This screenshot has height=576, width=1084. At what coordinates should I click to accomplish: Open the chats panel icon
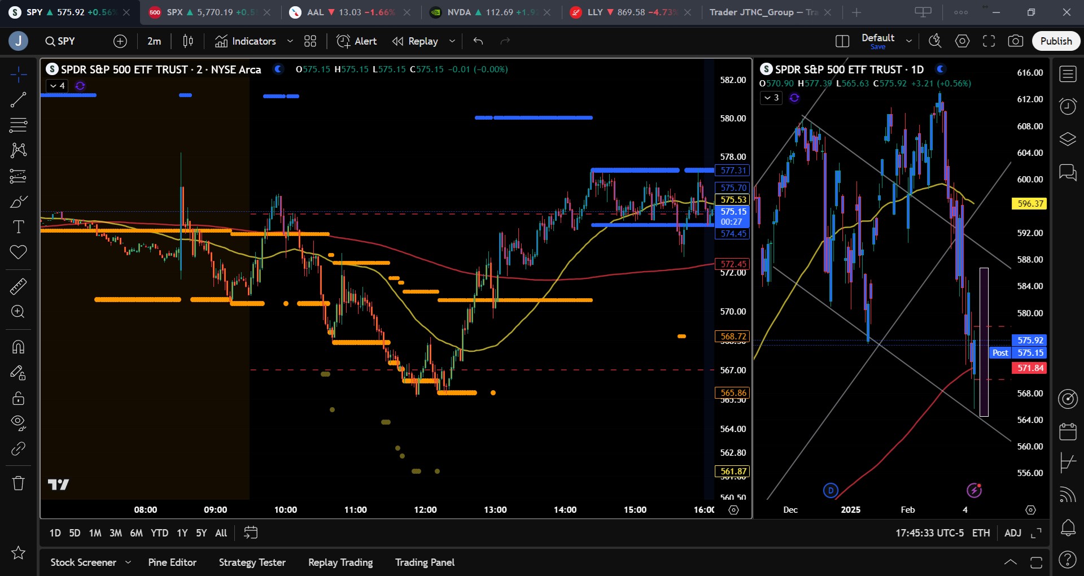(x=1068, y=172)
